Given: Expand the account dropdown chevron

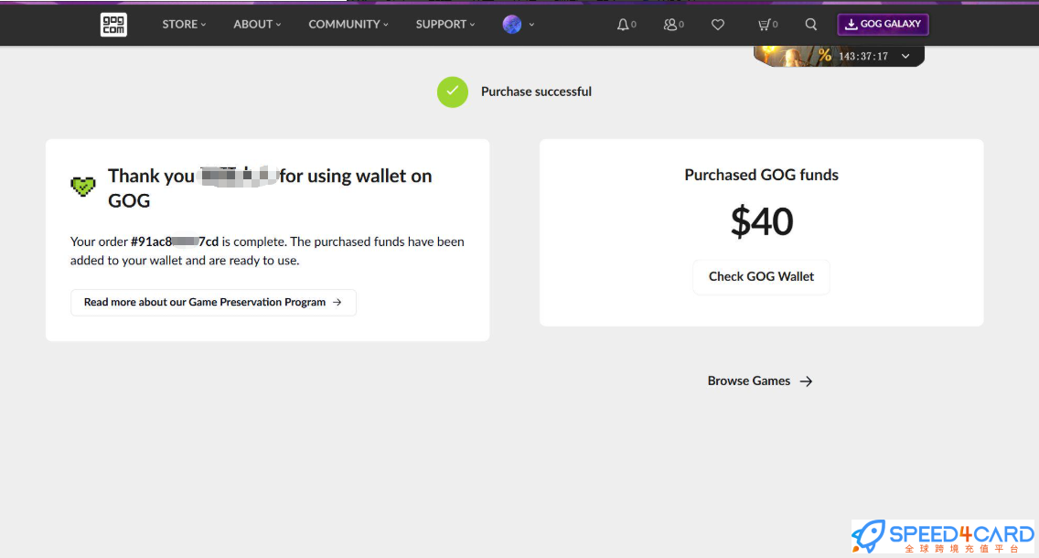Looking at the screenshot, I should pyautogui.click(x=531, y=25).
